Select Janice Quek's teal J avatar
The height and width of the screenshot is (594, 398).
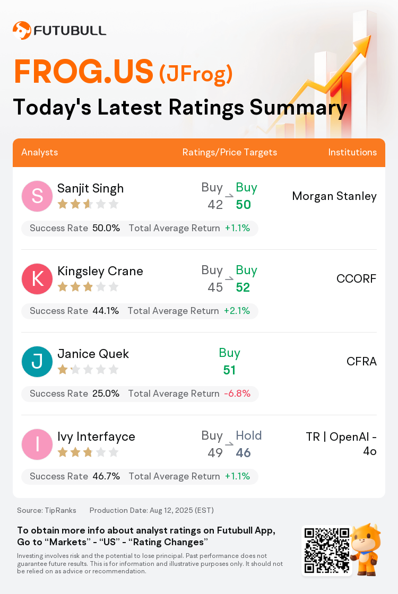[37, 361]
